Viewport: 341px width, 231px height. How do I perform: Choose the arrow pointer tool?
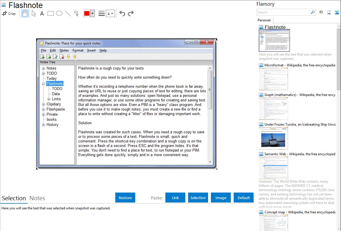click(x=34, y=13)
